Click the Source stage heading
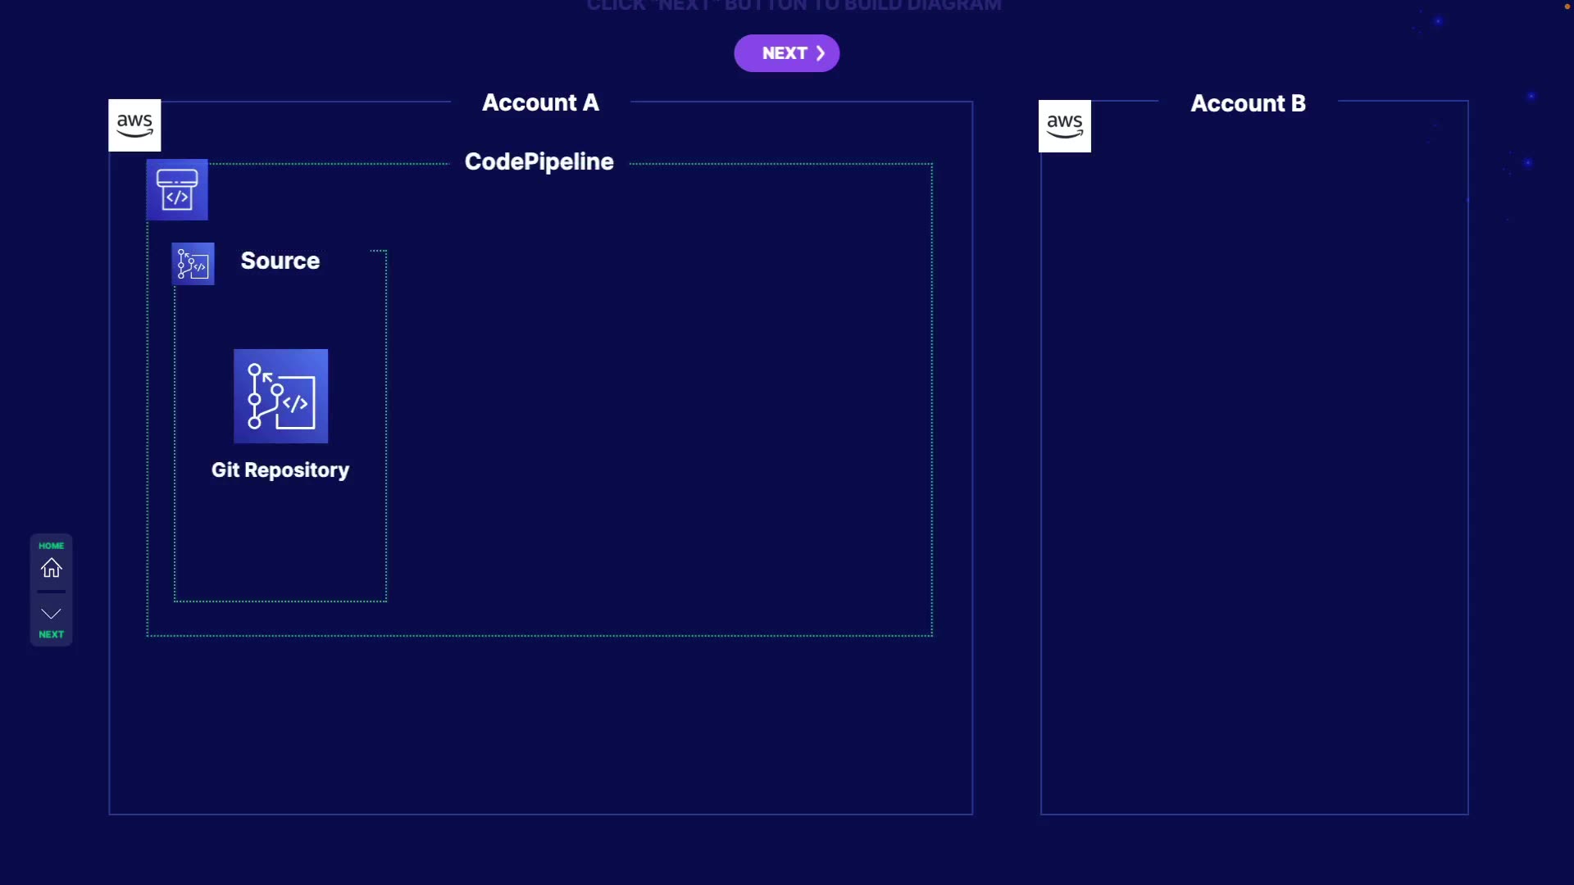Viewport: 1574px width, 885px height. pyautogui.click(x=280, y=261)
